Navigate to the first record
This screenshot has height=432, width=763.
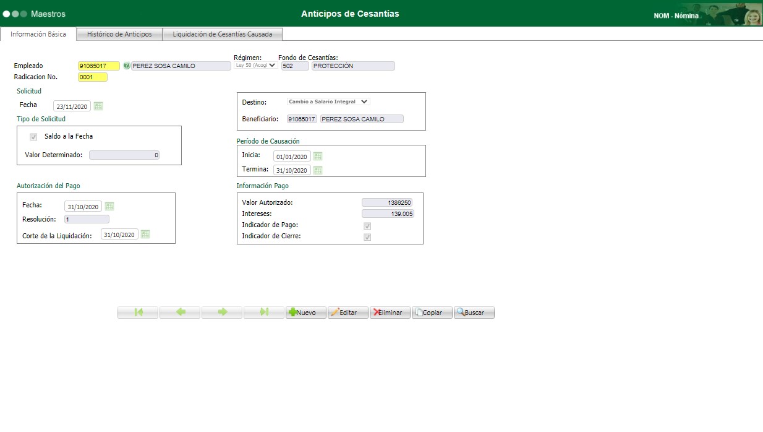[x=137, y=312]
